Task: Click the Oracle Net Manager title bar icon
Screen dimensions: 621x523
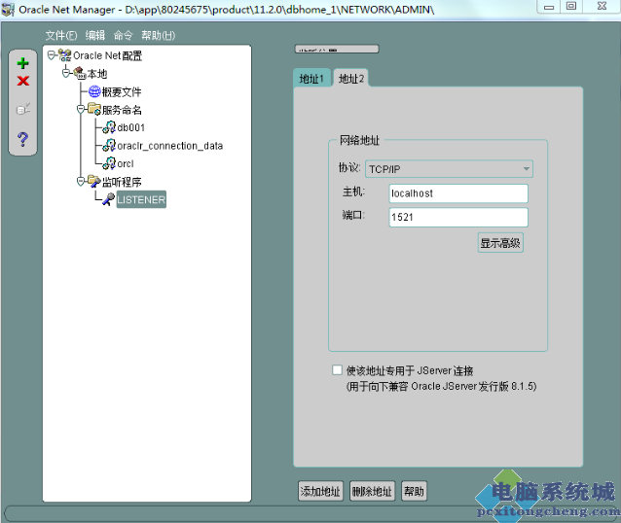Action: [x=9, y=10]
